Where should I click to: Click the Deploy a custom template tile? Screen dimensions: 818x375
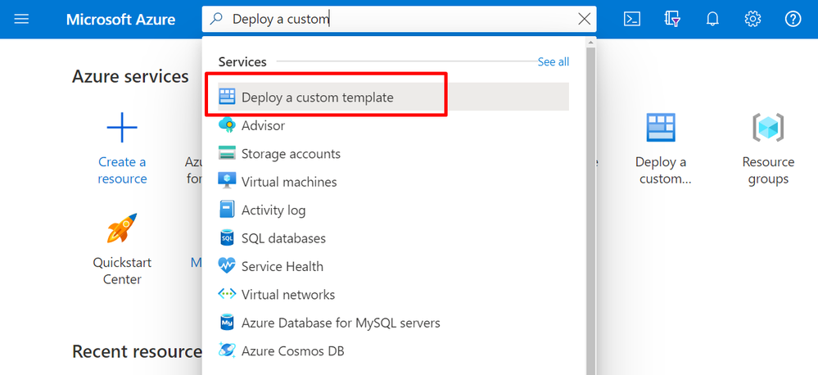[661, 129]
